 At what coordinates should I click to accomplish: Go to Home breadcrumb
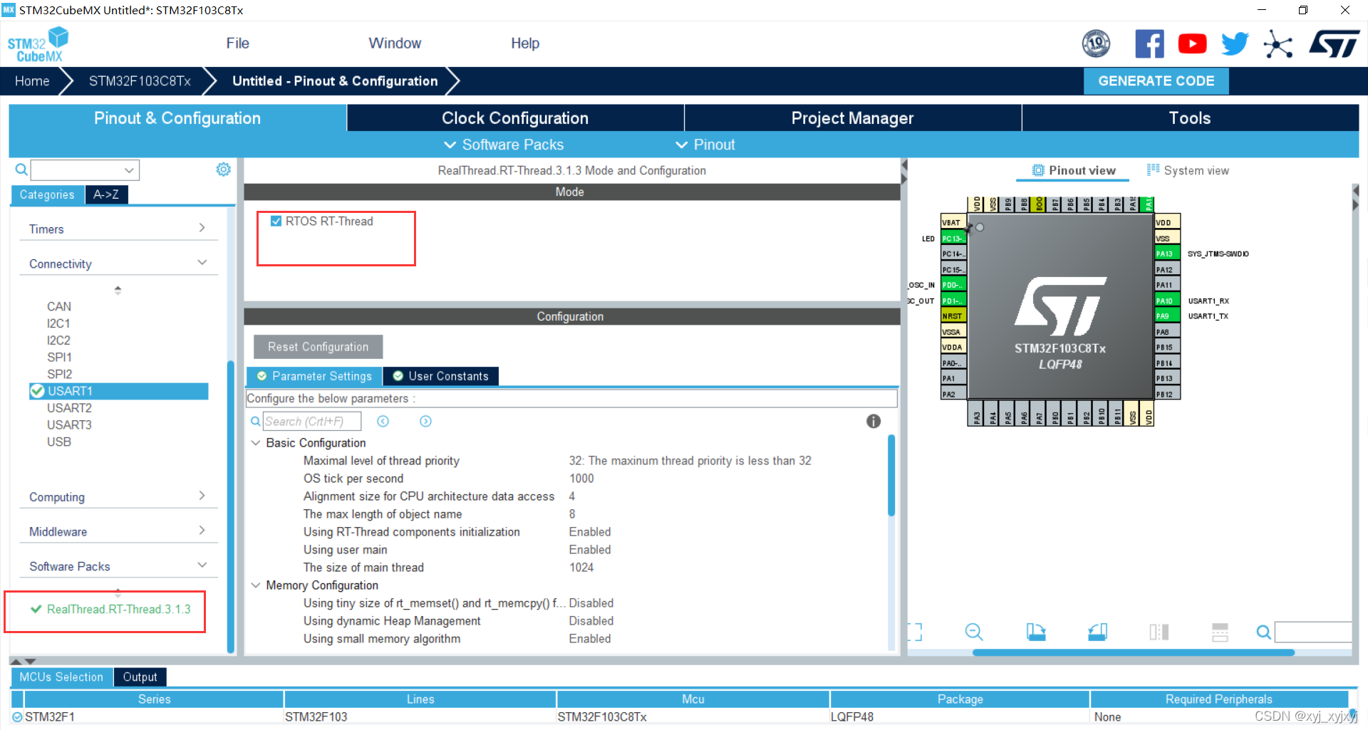click(32, 81)
